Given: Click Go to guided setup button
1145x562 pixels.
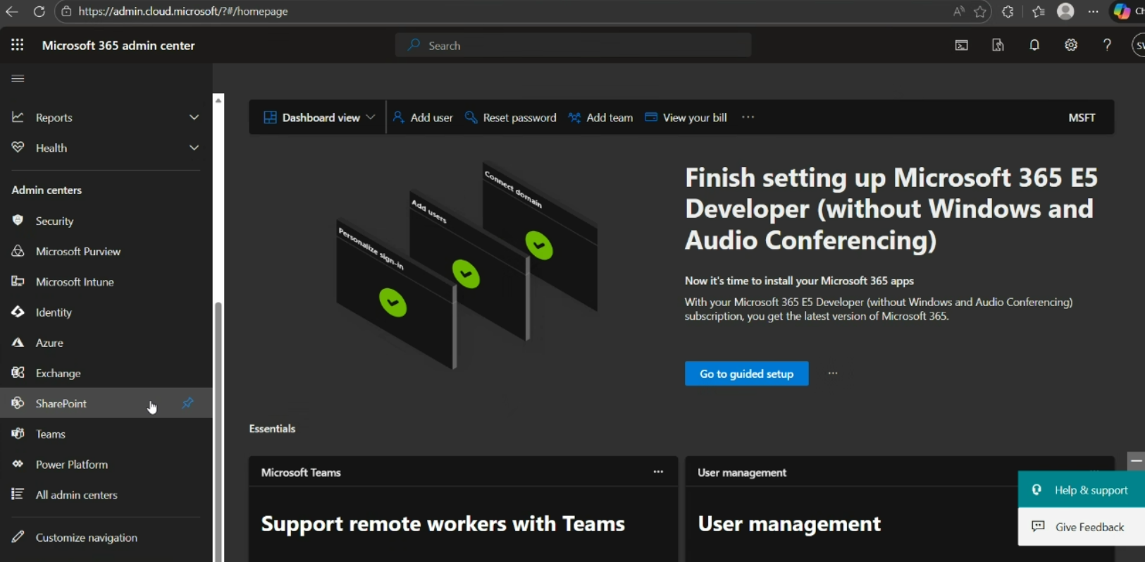Looking at the screenshot, I should (x=746, y=374).
